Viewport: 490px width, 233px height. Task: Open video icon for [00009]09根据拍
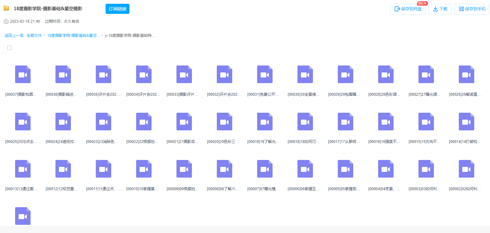click(x=184, y=169)
